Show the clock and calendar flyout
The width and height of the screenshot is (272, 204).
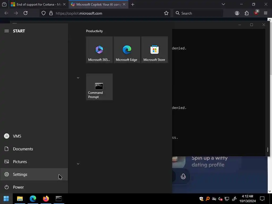coord(248,199)
